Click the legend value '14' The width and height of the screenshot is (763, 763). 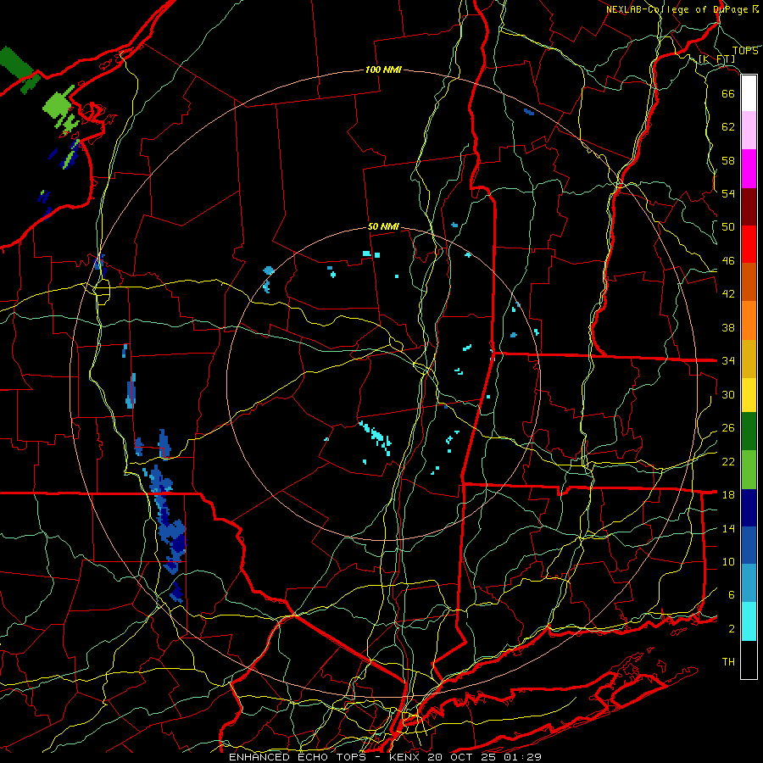pyautogui.click(x=728, y=528)
